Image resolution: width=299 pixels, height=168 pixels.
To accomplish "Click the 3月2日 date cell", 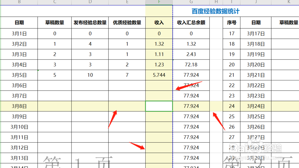I will click(19, 44).
